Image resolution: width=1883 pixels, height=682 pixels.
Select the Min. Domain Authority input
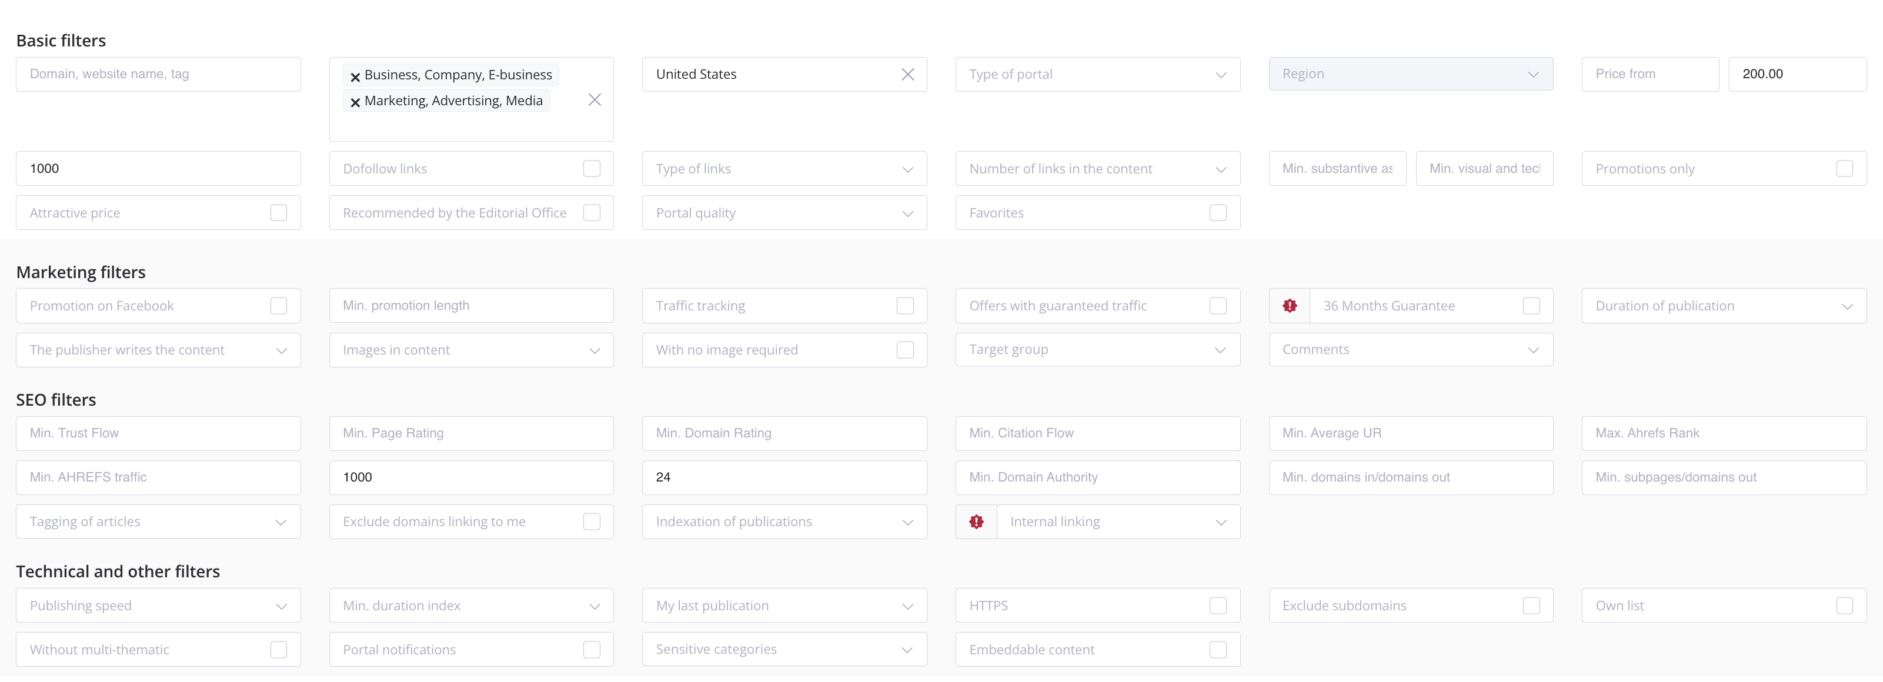(x=1097, y=477)
